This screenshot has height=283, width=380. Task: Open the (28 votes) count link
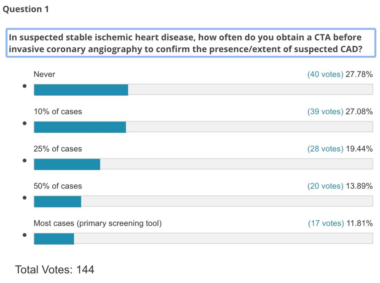pyautogui.click(x=325, y=149)
